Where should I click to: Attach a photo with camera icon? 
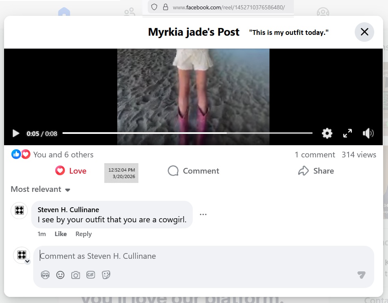click(x=75, y=275)
